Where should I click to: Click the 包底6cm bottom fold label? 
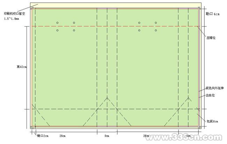pos(212,121)
